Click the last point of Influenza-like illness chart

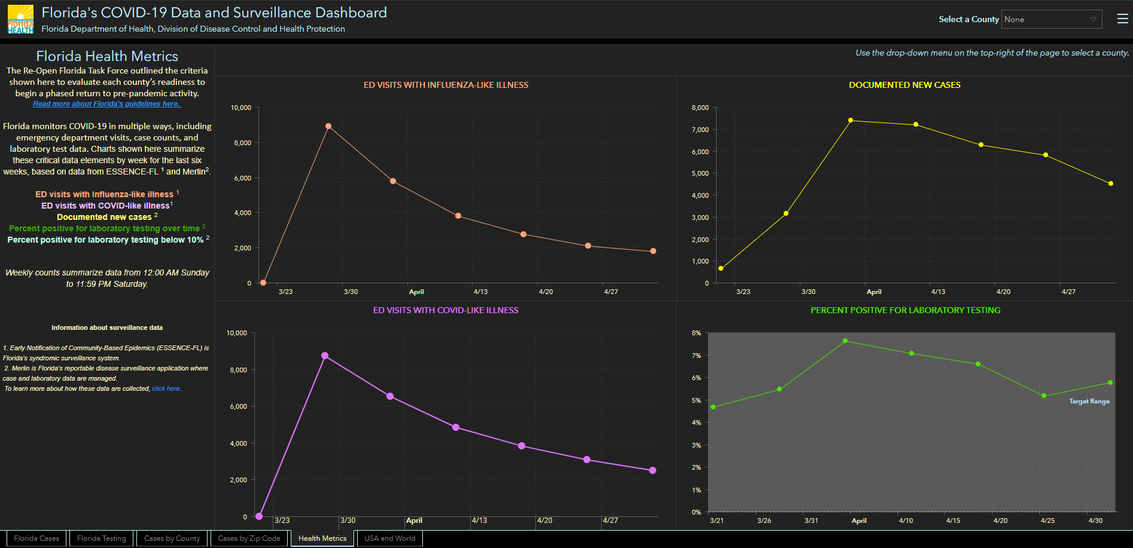point(653,251)
